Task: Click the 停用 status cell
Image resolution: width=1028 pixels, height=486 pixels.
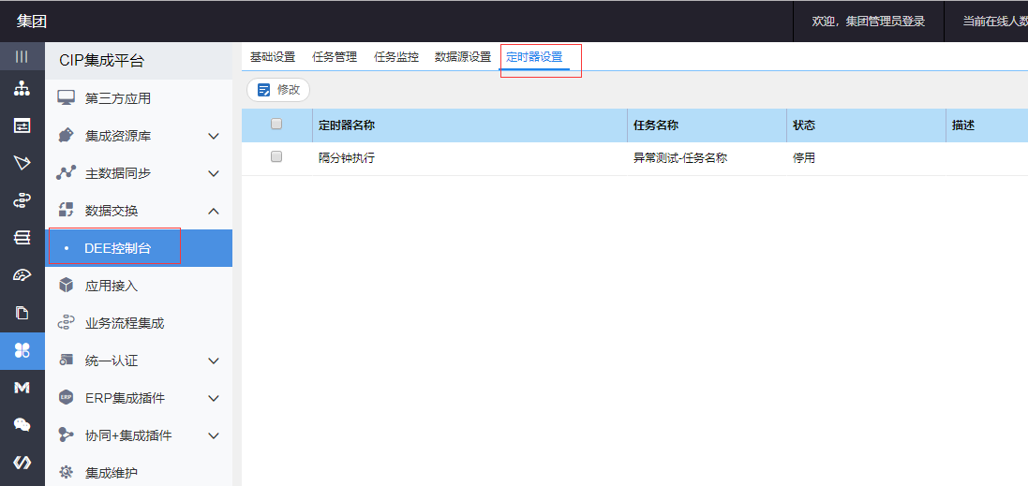Action: 804,158
